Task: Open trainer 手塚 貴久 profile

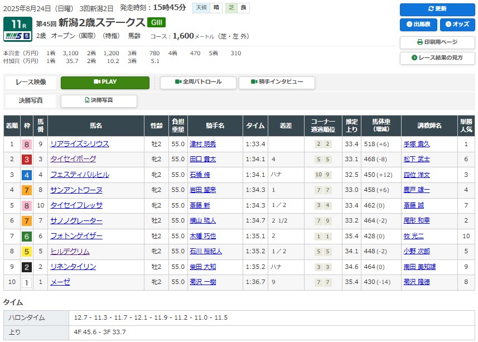Action: [x=416, y=144]
